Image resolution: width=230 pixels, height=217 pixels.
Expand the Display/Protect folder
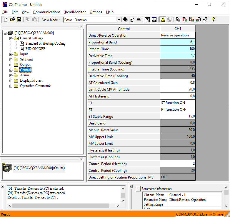tap(11, 81)
